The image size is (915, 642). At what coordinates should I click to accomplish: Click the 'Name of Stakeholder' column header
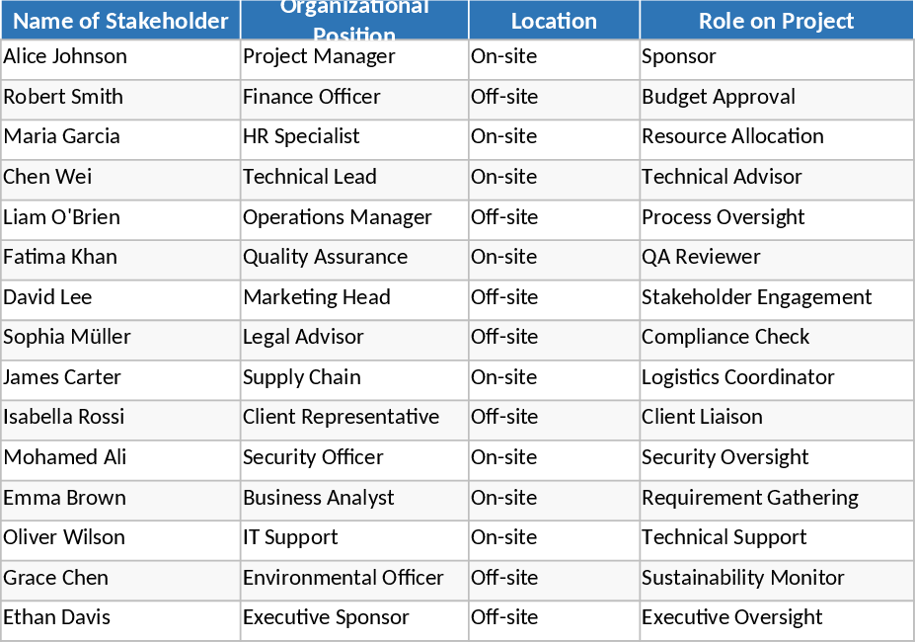pyautogui.click(x=120, y=21)
